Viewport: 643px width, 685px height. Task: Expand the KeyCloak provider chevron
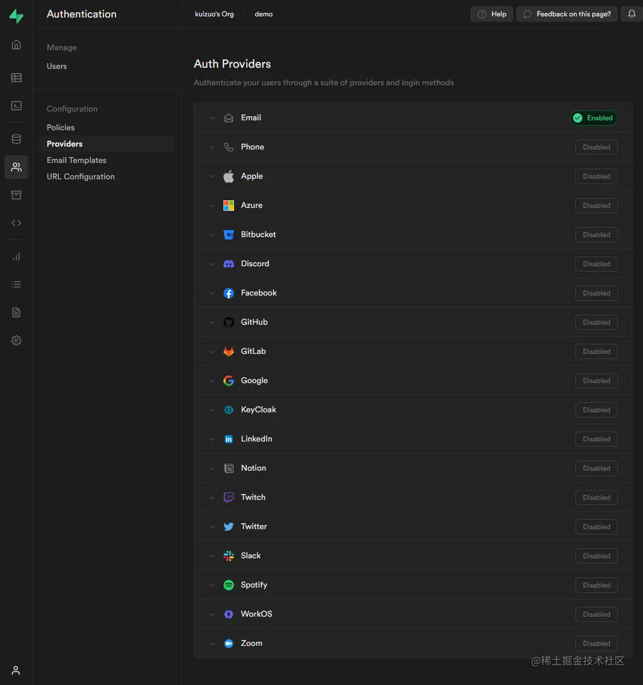212,410
